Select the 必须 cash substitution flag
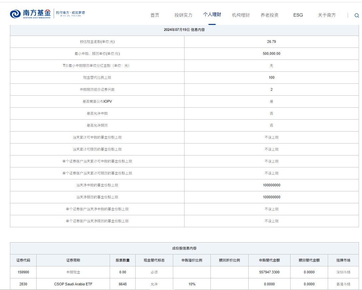362x290 pixels. pos(154,272)
